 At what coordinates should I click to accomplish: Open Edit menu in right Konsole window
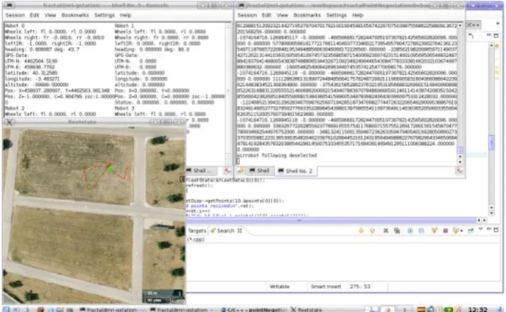click(266, 15)
